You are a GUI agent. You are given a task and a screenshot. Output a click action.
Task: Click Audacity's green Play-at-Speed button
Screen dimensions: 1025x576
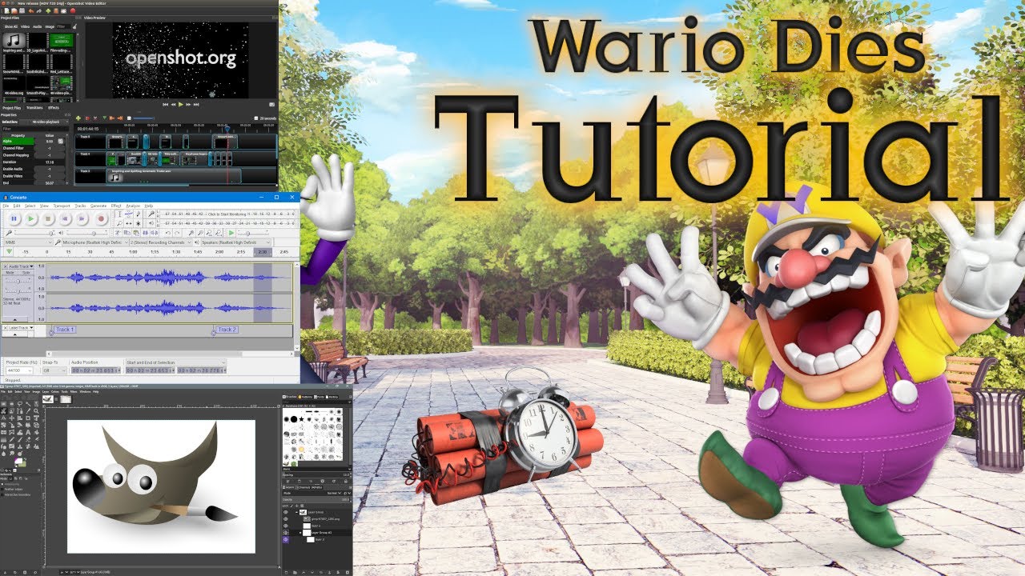(231, 233)
